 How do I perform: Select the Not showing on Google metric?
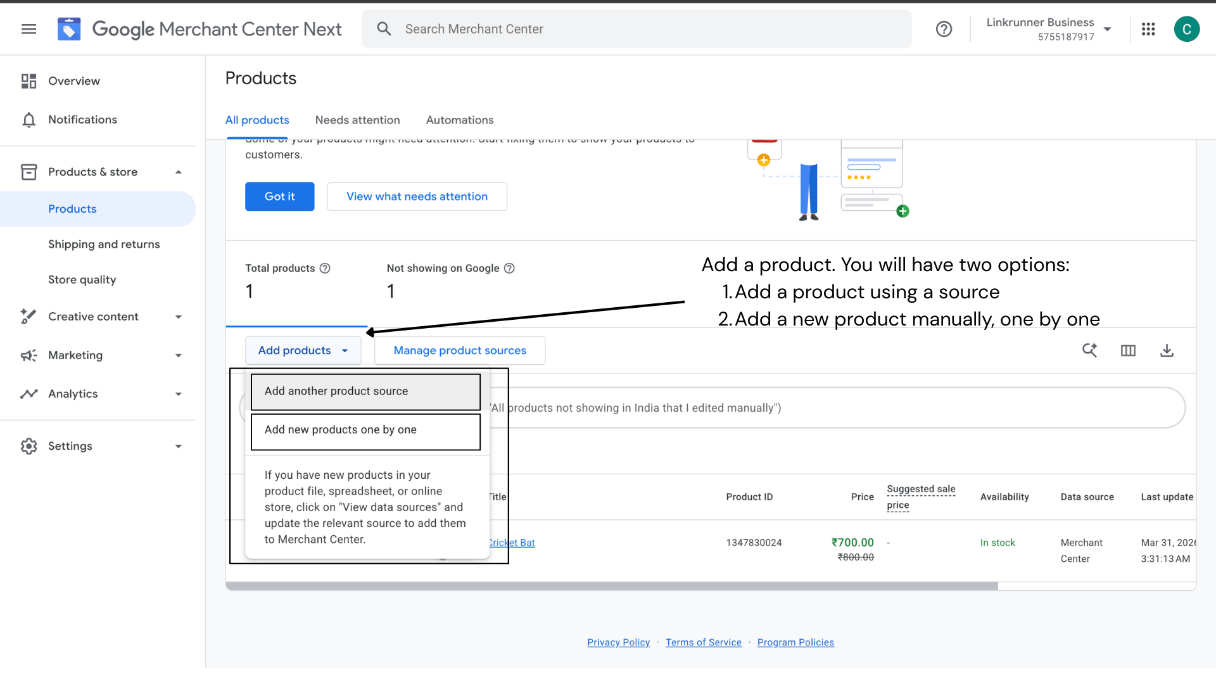[450, 283]
